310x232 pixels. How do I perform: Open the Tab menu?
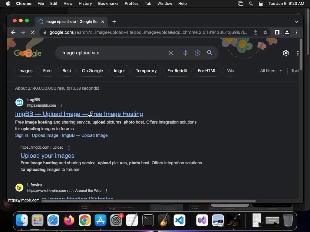(x=148, y=4)
